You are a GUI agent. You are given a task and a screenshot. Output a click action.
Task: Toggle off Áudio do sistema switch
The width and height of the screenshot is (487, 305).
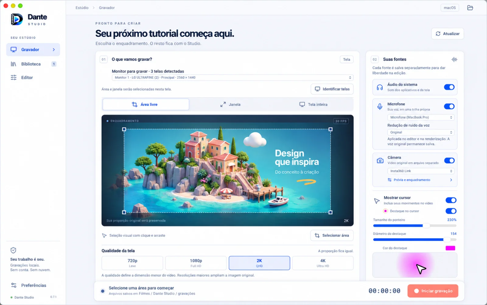449,87
